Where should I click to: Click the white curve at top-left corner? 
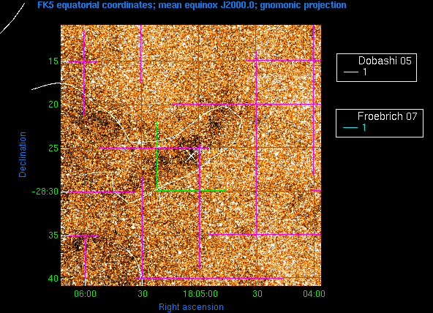coord(12,18)
